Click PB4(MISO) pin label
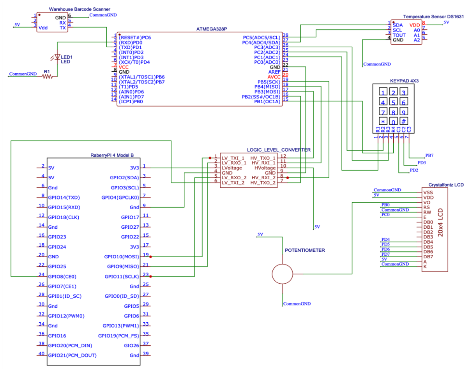Image resolution: width=470 pixels, height=371 pixels. (267, 87)
